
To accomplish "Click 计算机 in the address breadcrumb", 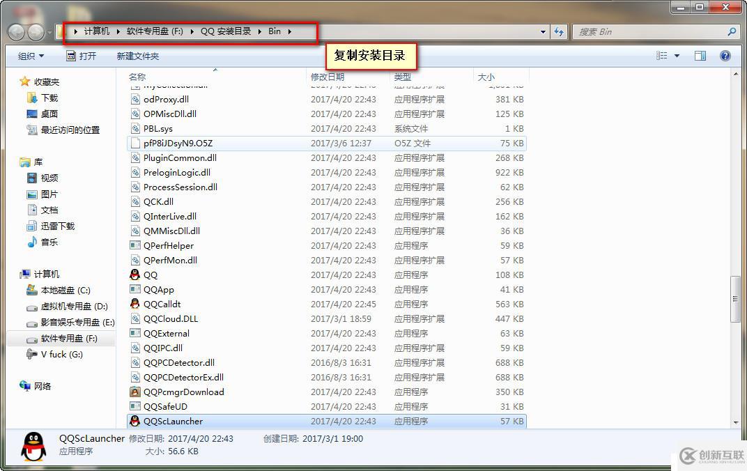I will [x=97, y=31].
